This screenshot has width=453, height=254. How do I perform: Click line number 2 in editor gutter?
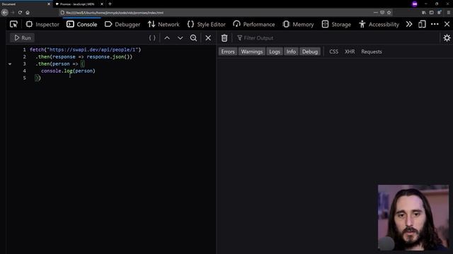click(x=25, y=56)
